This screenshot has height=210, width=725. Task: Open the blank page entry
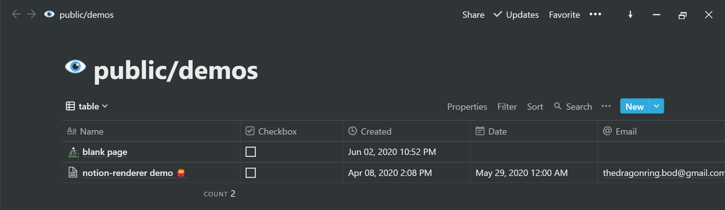tap(105, 152)
